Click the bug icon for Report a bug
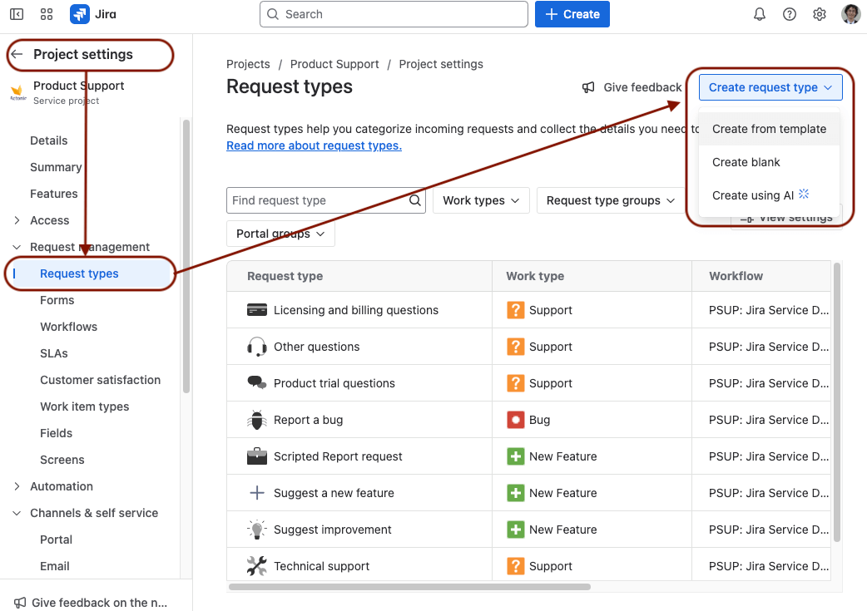This screenshot has width=867, height=611. 256,420
